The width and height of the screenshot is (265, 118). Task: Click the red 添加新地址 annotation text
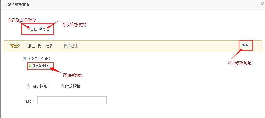73,75
